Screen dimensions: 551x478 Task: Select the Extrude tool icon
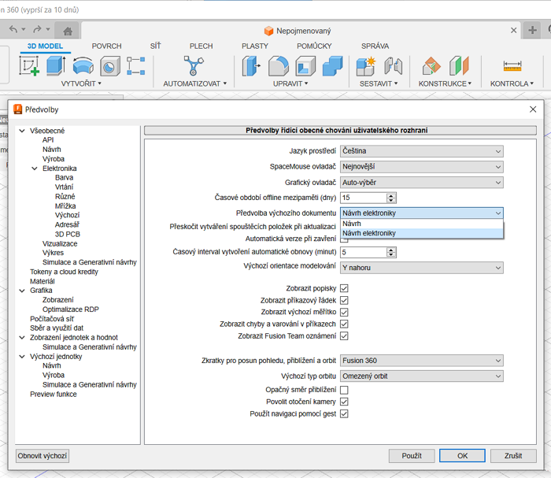55,66
